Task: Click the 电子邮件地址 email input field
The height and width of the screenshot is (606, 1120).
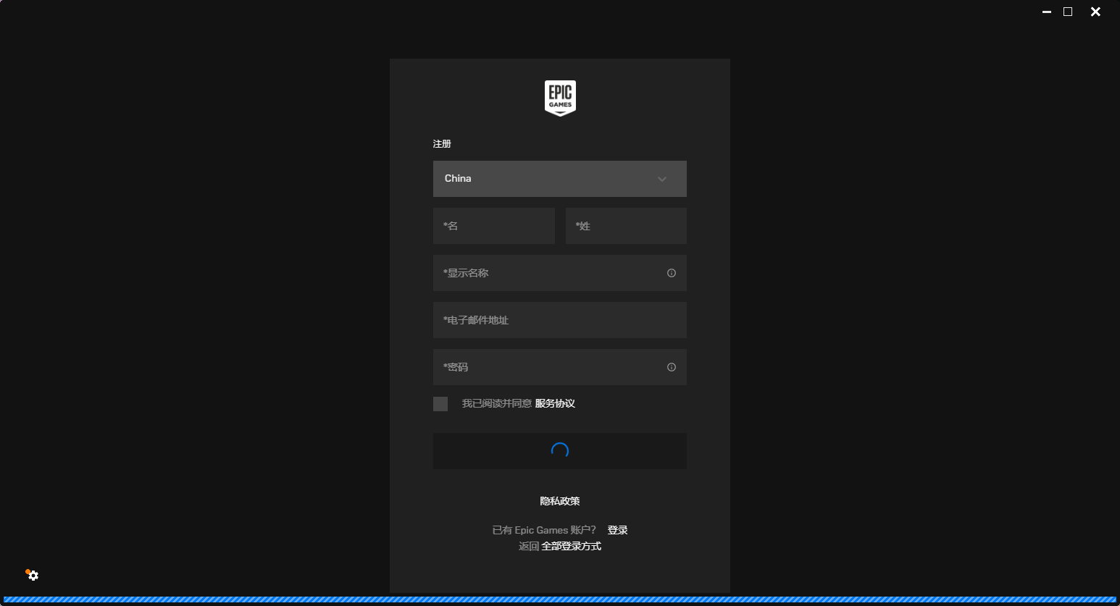Action: [559, 320]
